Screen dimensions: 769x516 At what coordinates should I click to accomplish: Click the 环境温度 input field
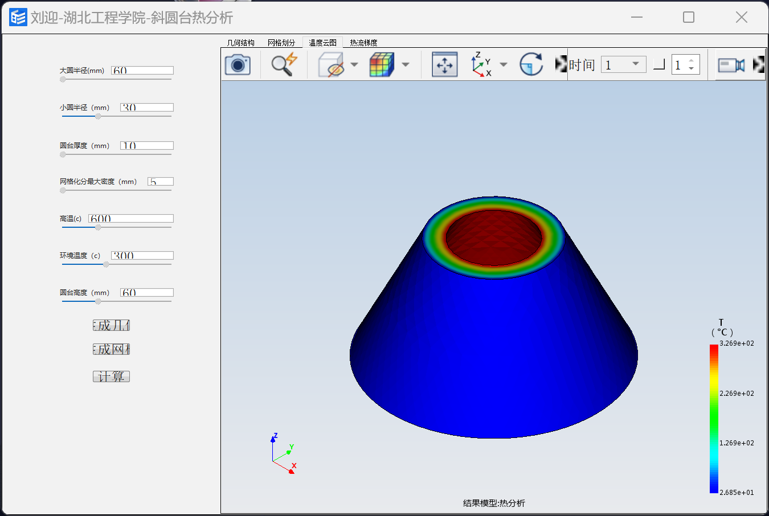(142, 255)
